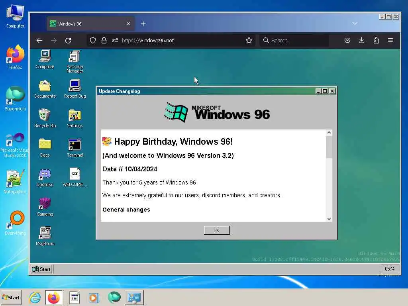Click the site padlock security icon
This screenshot has height=306, width=408.
[x=104, y=40]
